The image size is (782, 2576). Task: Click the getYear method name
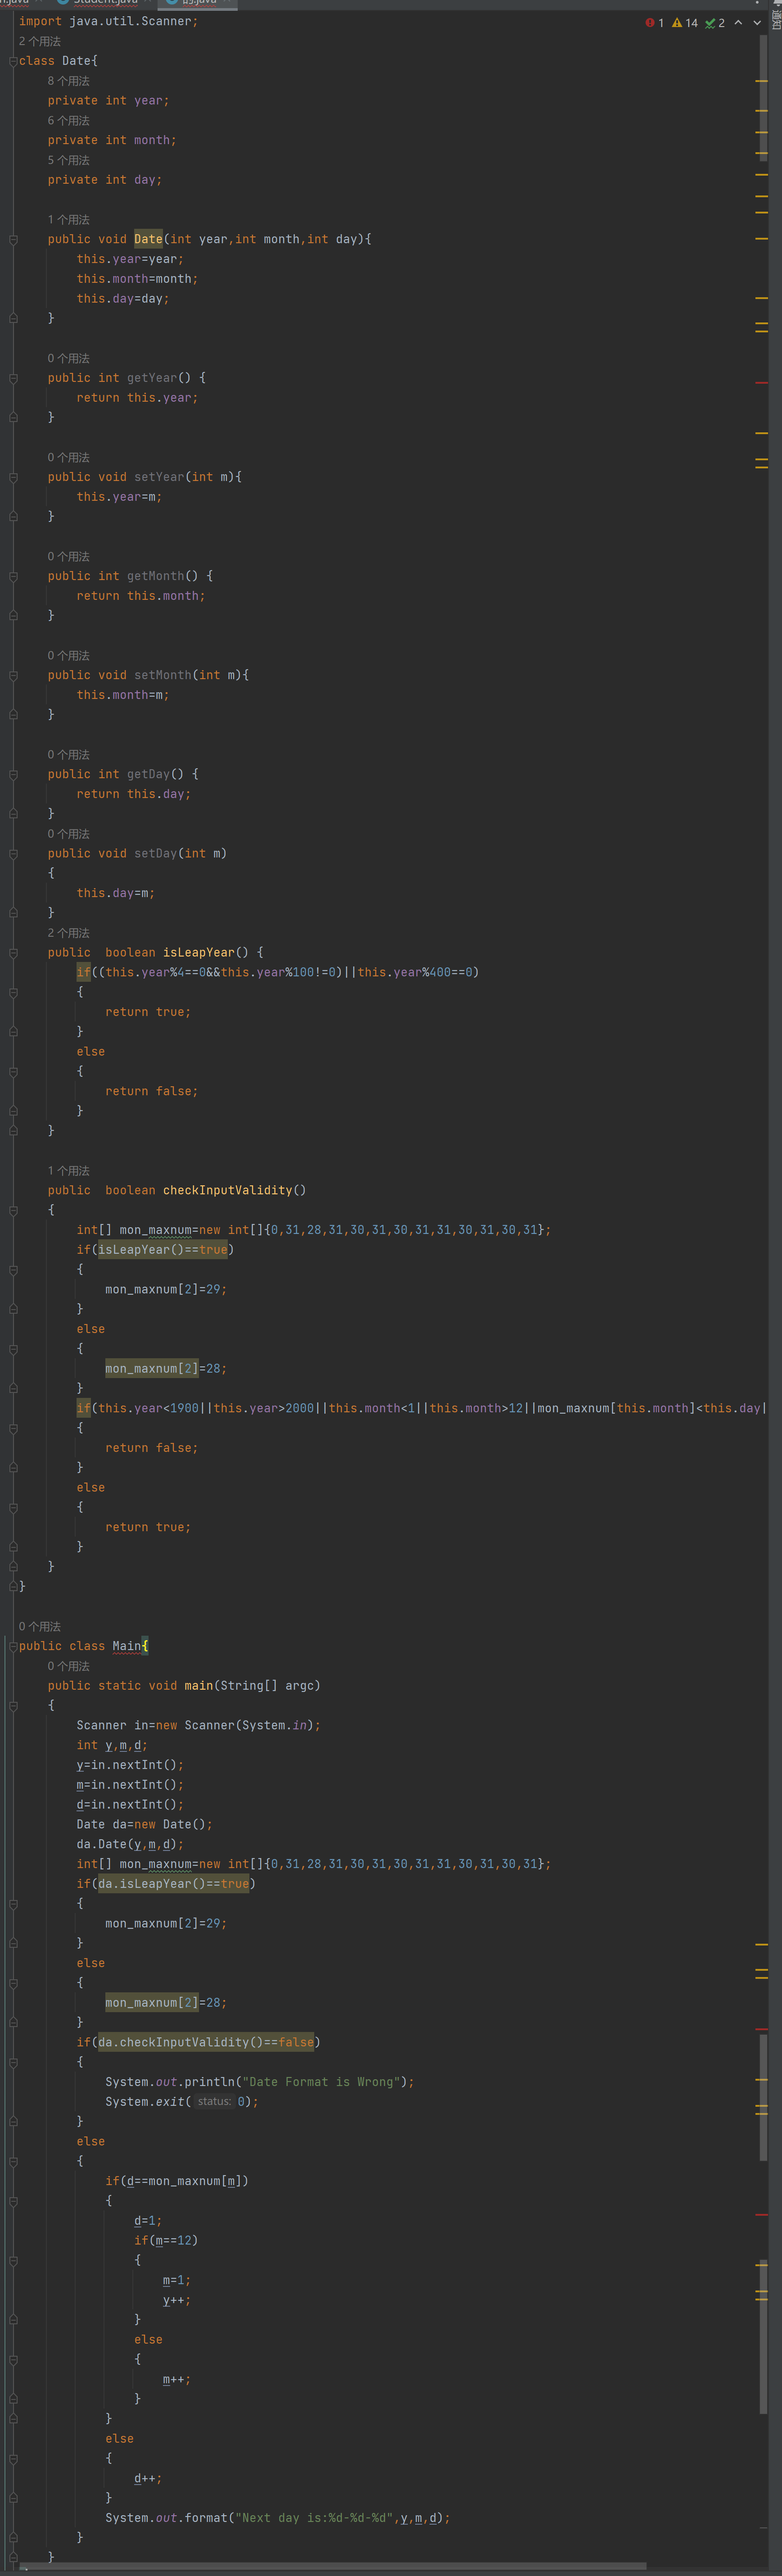coord(152,378)
